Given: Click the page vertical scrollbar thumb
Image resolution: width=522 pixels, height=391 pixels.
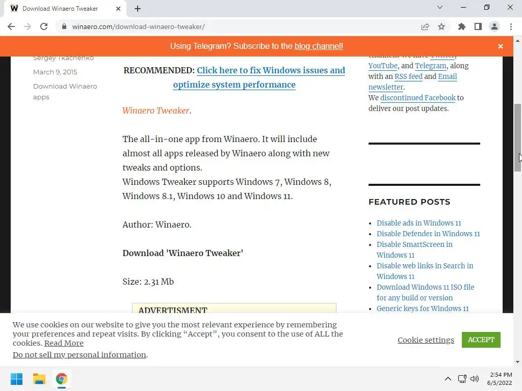Looking at the screenshot, I should click(x=517, y=137).
